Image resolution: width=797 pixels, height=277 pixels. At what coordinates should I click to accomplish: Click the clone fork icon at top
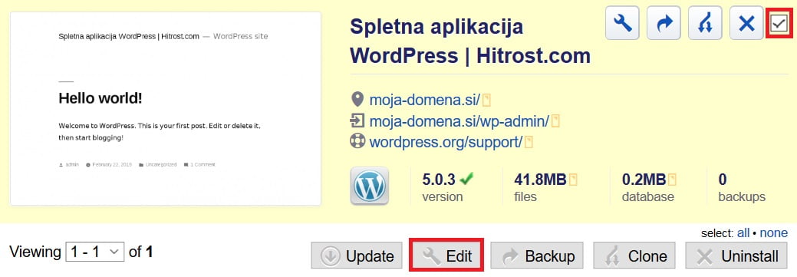pos(704,23)
